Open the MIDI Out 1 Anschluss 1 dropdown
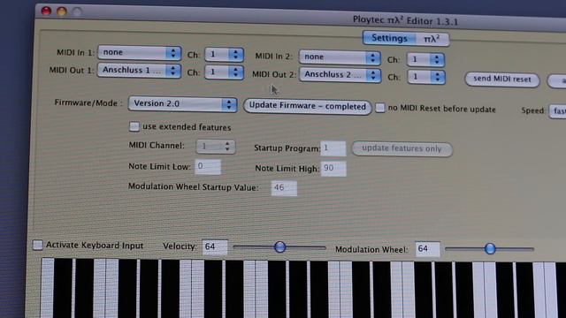 coord(139,70)
